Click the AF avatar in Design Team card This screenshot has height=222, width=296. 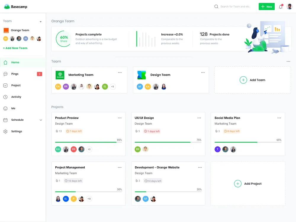click(x=140, y=87)
